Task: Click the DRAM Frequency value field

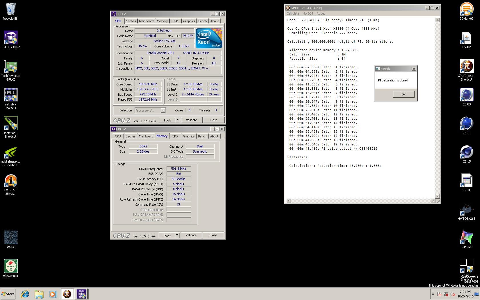Action: (179, 169)
